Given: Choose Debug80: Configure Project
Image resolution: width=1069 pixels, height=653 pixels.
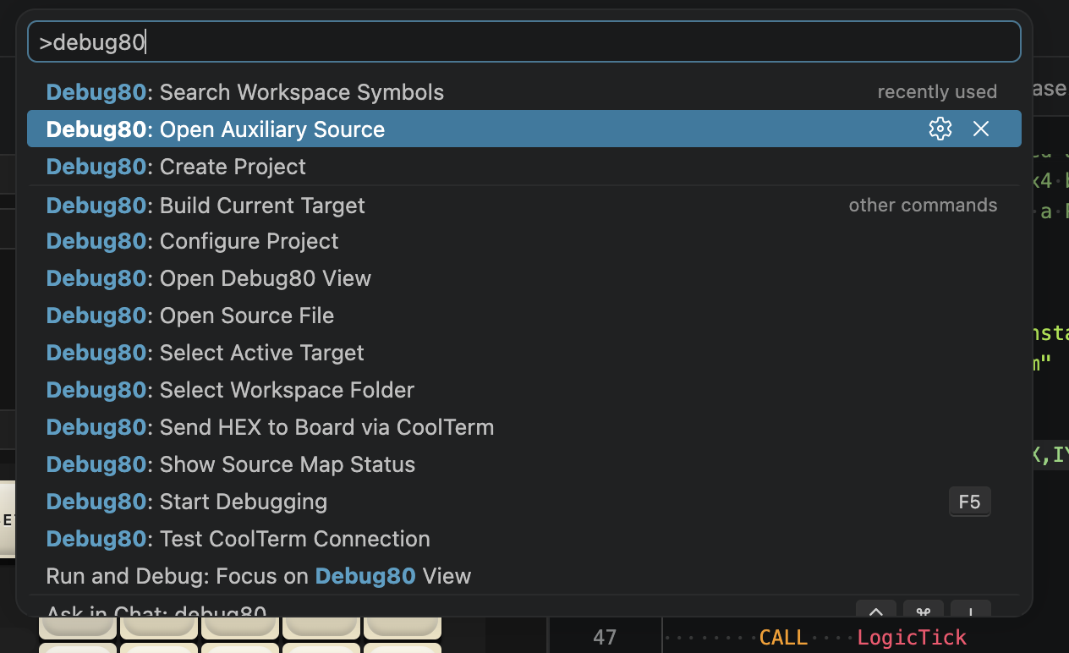Looking at the screenshot, I should pyautogui.click(x=524, y=241).
